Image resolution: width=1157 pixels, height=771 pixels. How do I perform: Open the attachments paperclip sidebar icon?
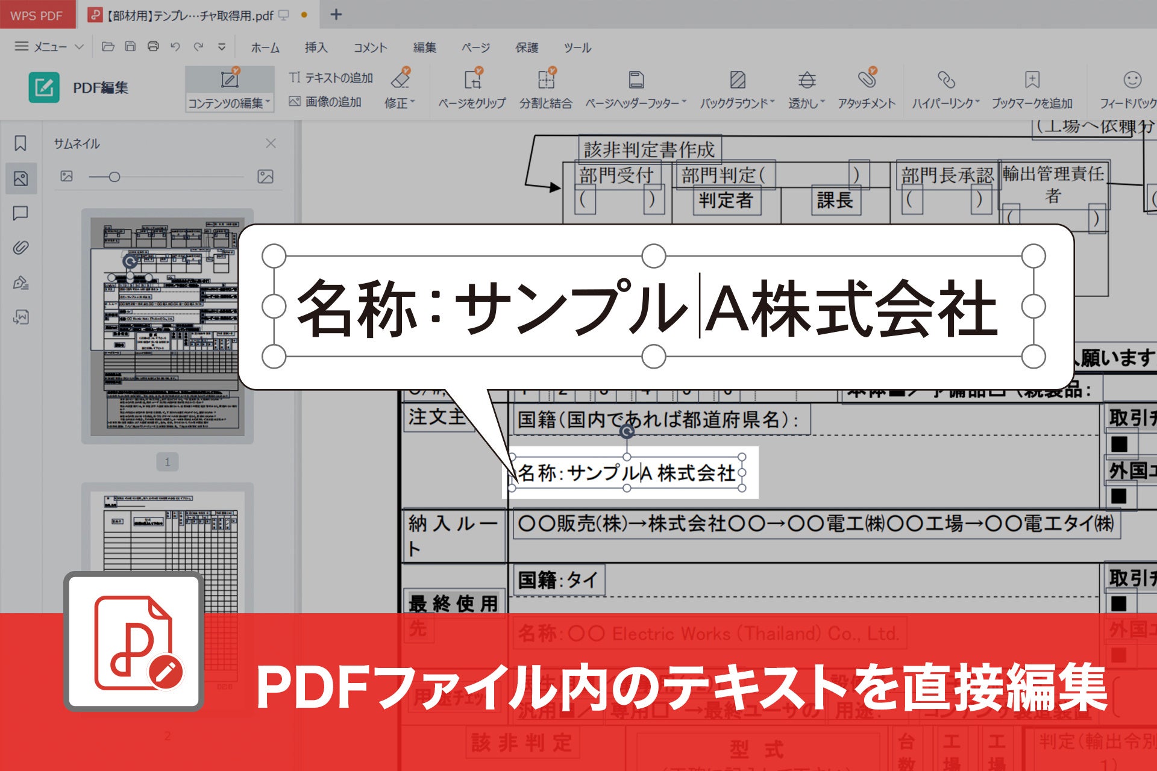(20, 248)
